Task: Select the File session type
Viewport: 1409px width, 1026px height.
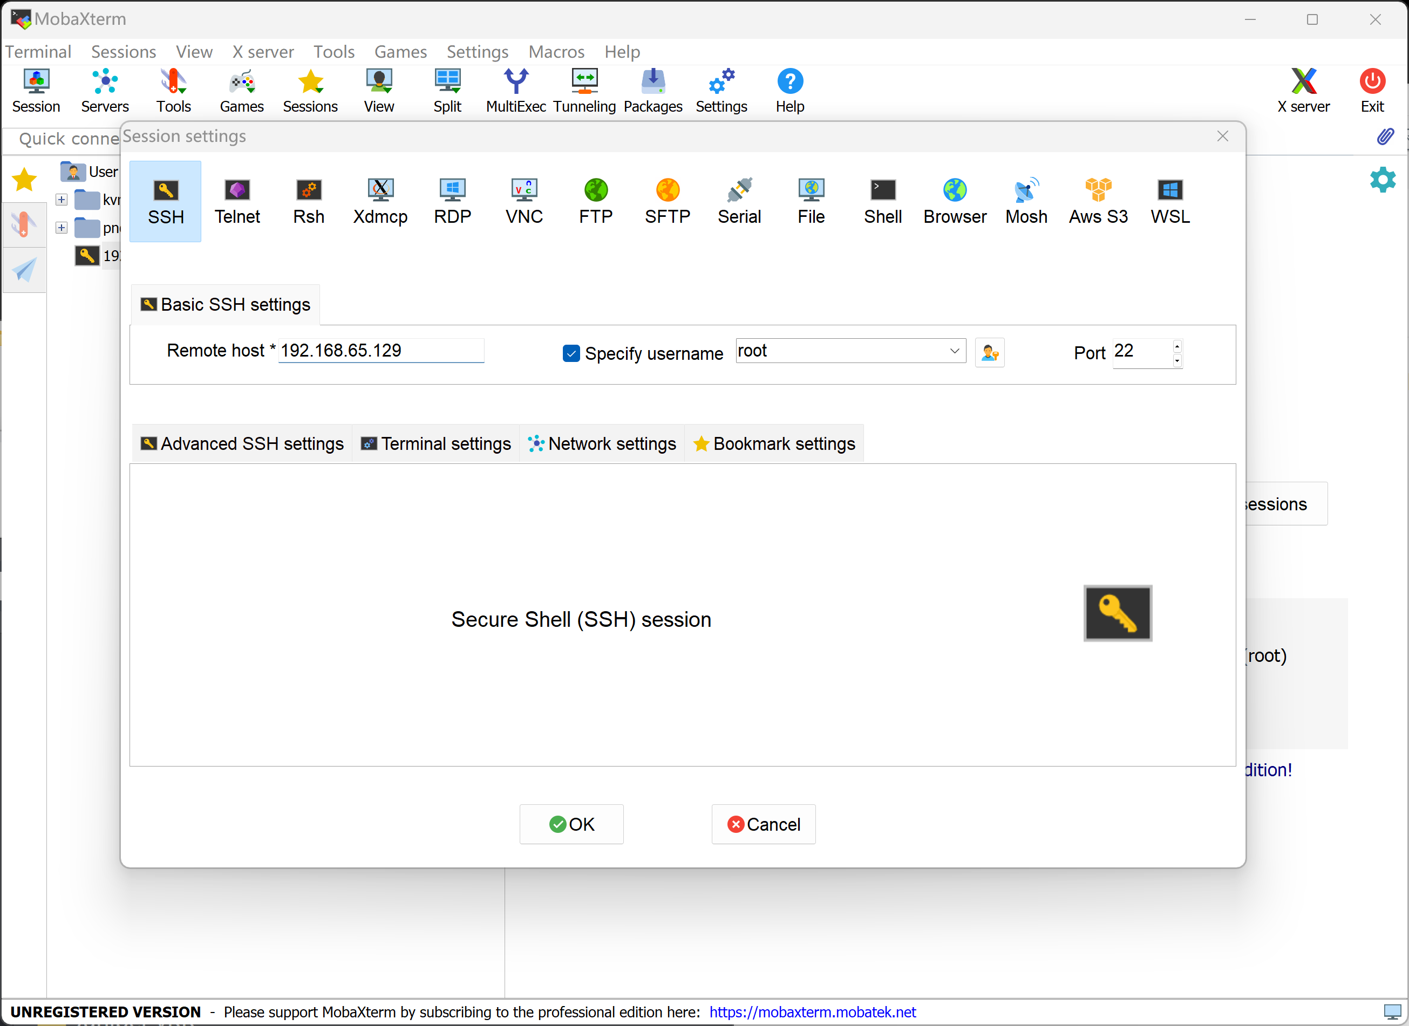Action: [x=812, y=201]
